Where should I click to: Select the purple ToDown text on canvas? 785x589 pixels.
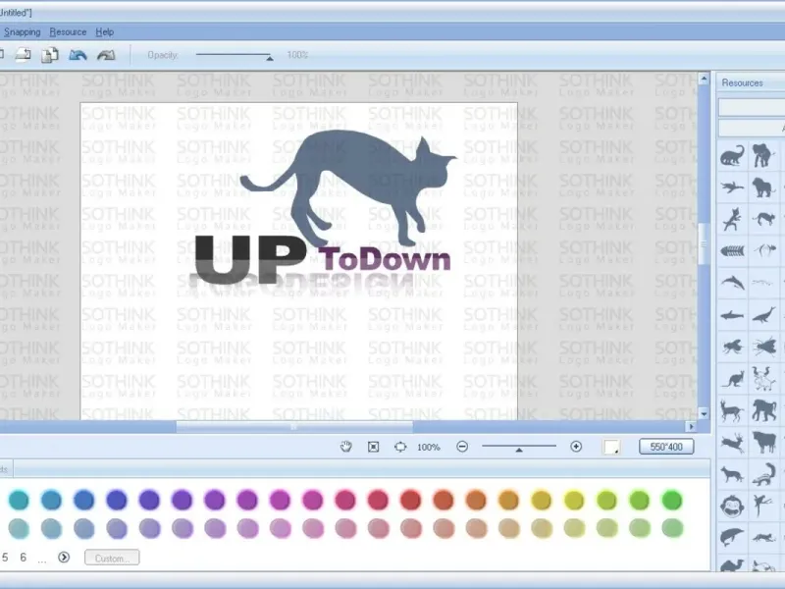(385, 259)
